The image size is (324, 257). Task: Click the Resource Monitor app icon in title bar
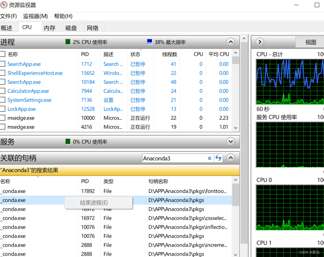click(x=4, y=5)
